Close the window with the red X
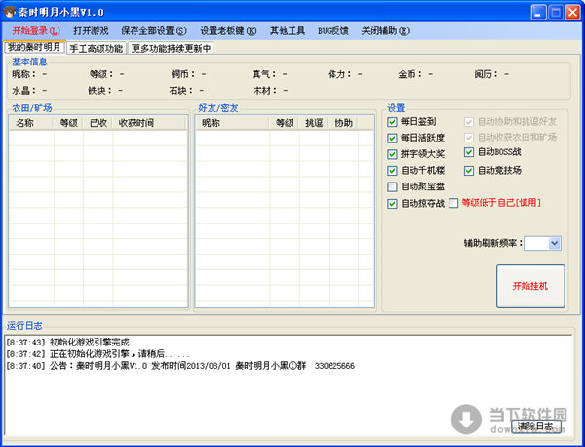Screen dimensions: 585x447 pos(572,12)
